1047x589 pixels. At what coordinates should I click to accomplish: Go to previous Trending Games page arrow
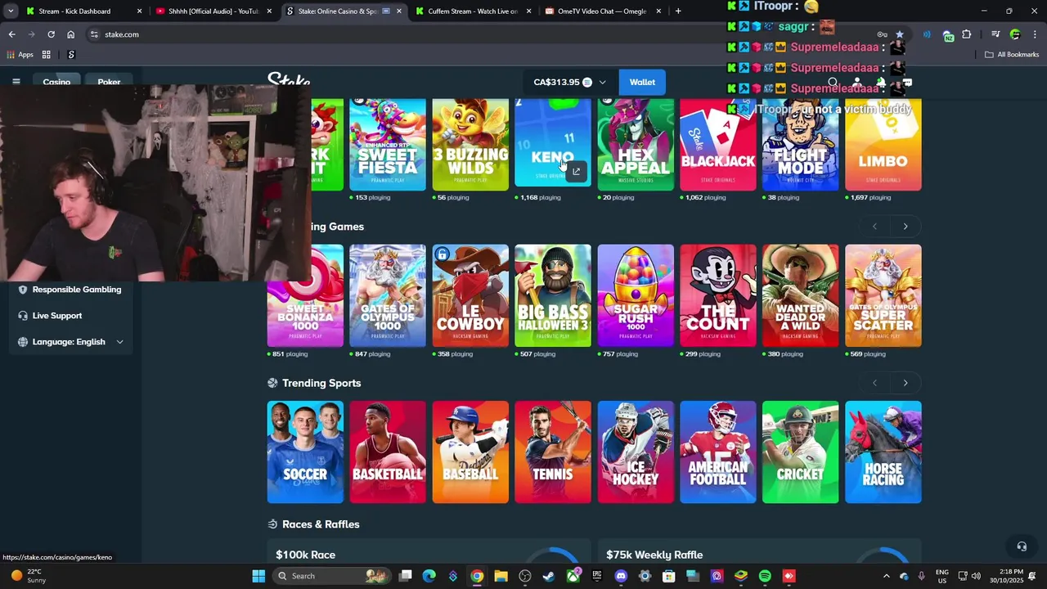pos(874,227)
